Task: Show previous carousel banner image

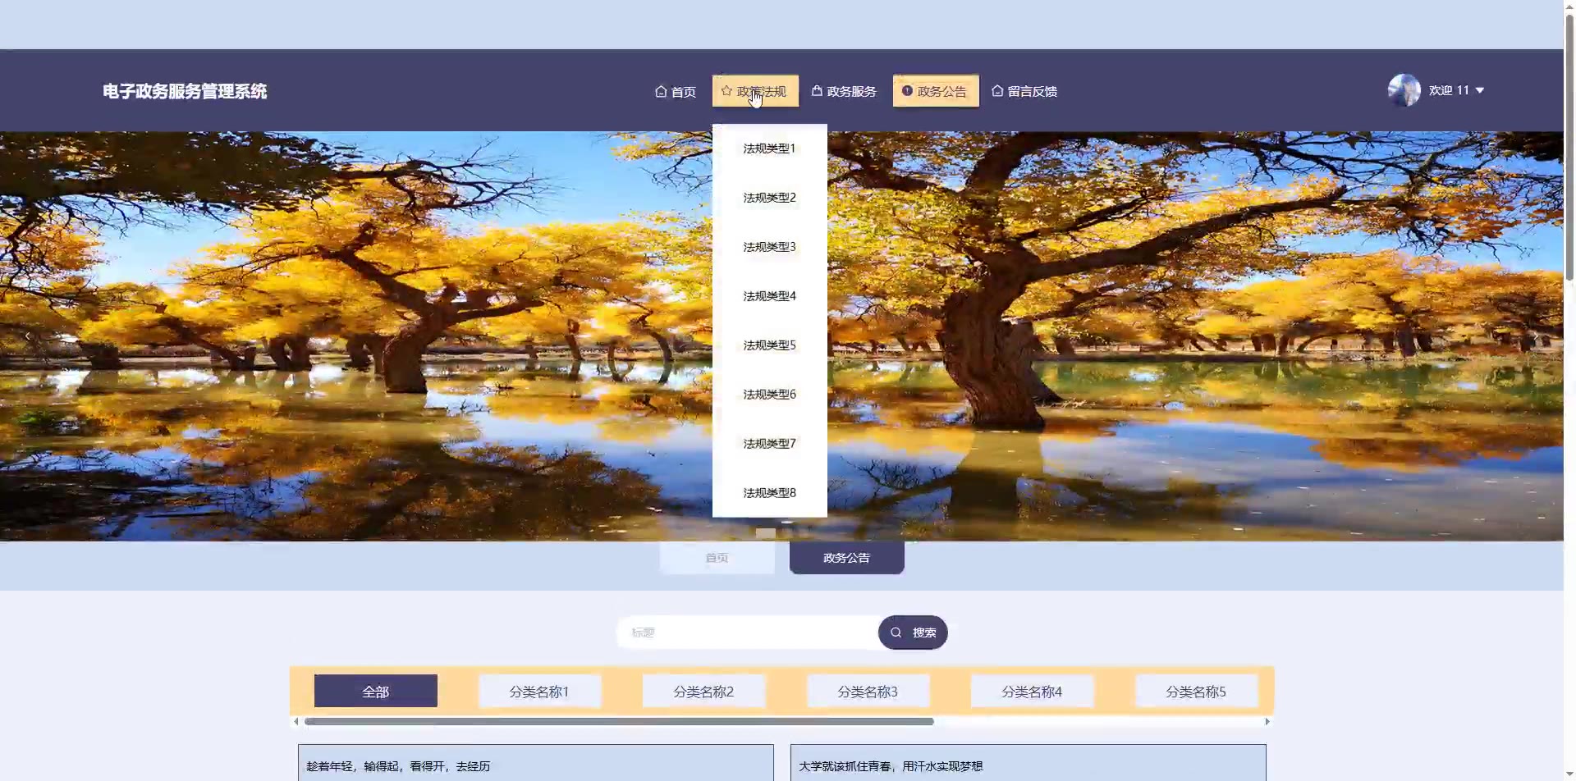Action: click(28, 336)
